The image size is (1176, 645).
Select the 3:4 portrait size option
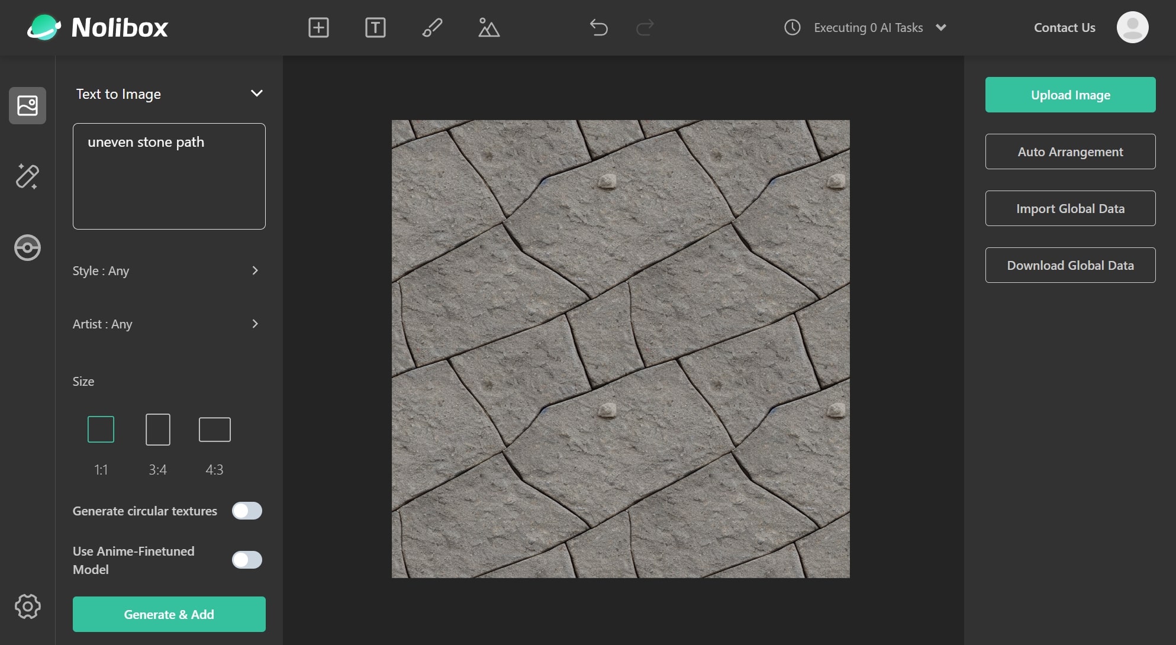[x=157, y=430]
